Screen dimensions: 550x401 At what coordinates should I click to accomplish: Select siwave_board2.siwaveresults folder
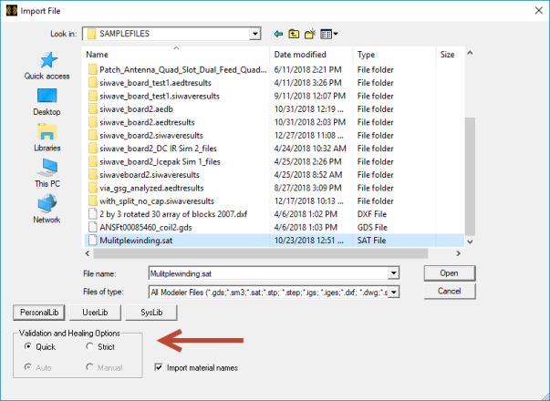(146, 136)
